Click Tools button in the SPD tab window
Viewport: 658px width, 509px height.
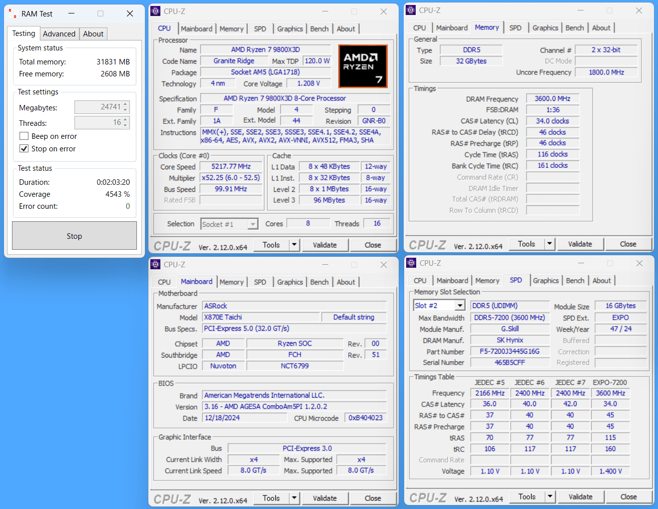[x=527, y=497]
